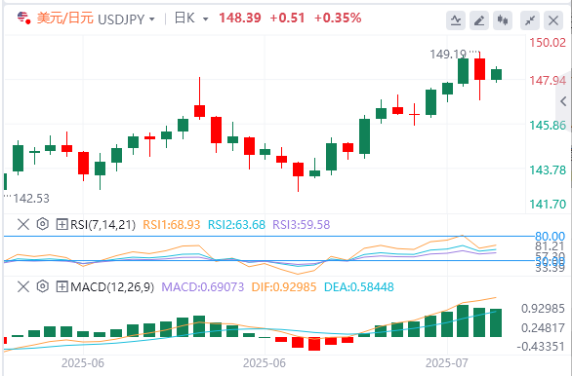Click the US flag currency icon
Screen dimensions: 572x376
[x=24, y=18]
